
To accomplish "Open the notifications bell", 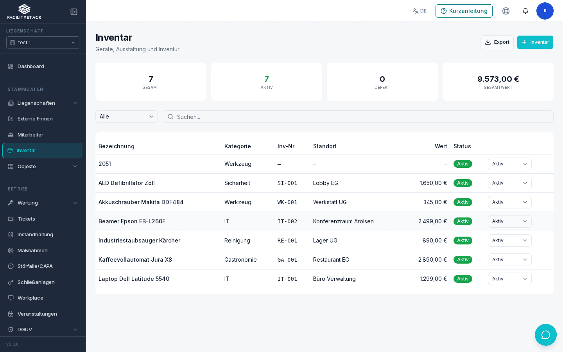I will click(525, 11).
